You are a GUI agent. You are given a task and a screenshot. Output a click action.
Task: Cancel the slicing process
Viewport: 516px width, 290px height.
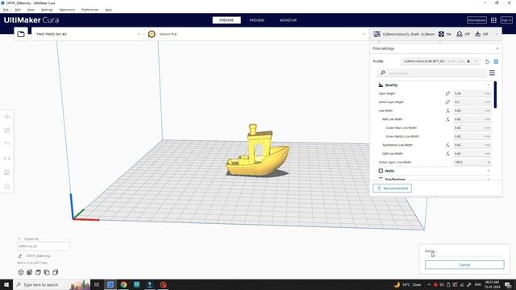click(464, 265)
